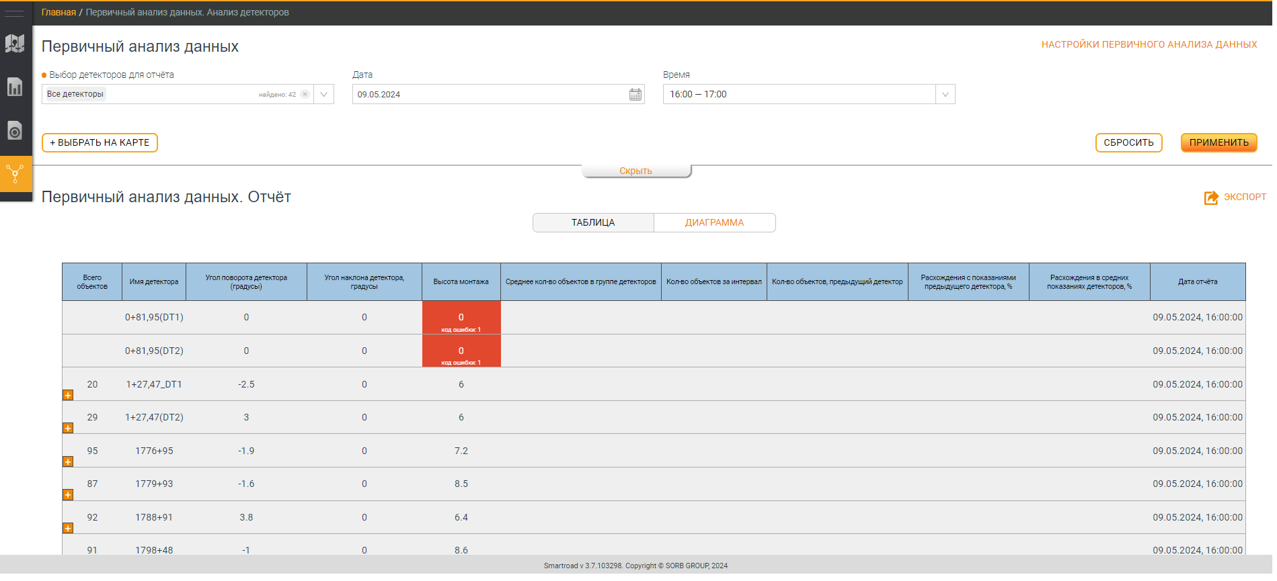Click the ПРИМЕНИТЬ button
The image size is (1277, 581).
1219,143
